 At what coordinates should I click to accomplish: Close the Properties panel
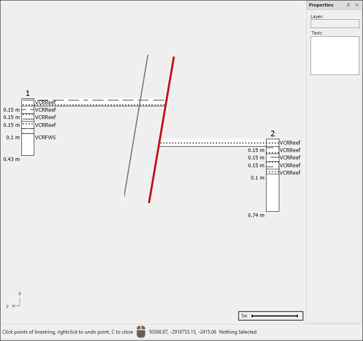tap(357, 5)
